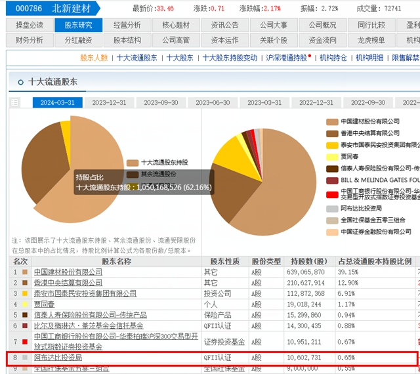Jump to 机构明细 section
The width and height of the screenshot is (420, 374).
click(x=369, y=58)
